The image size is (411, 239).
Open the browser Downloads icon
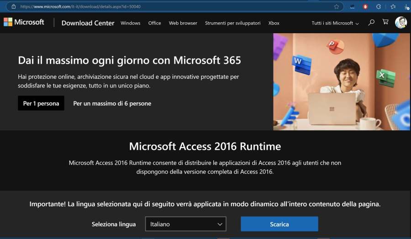(x=406, y=6)
